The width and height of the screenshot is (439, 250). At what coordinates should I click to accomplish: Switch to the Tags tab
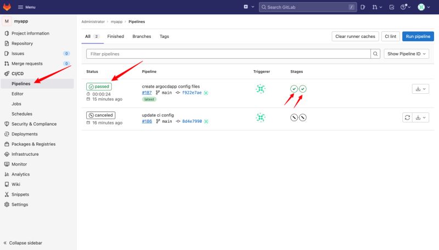click(x=164, y=36)
